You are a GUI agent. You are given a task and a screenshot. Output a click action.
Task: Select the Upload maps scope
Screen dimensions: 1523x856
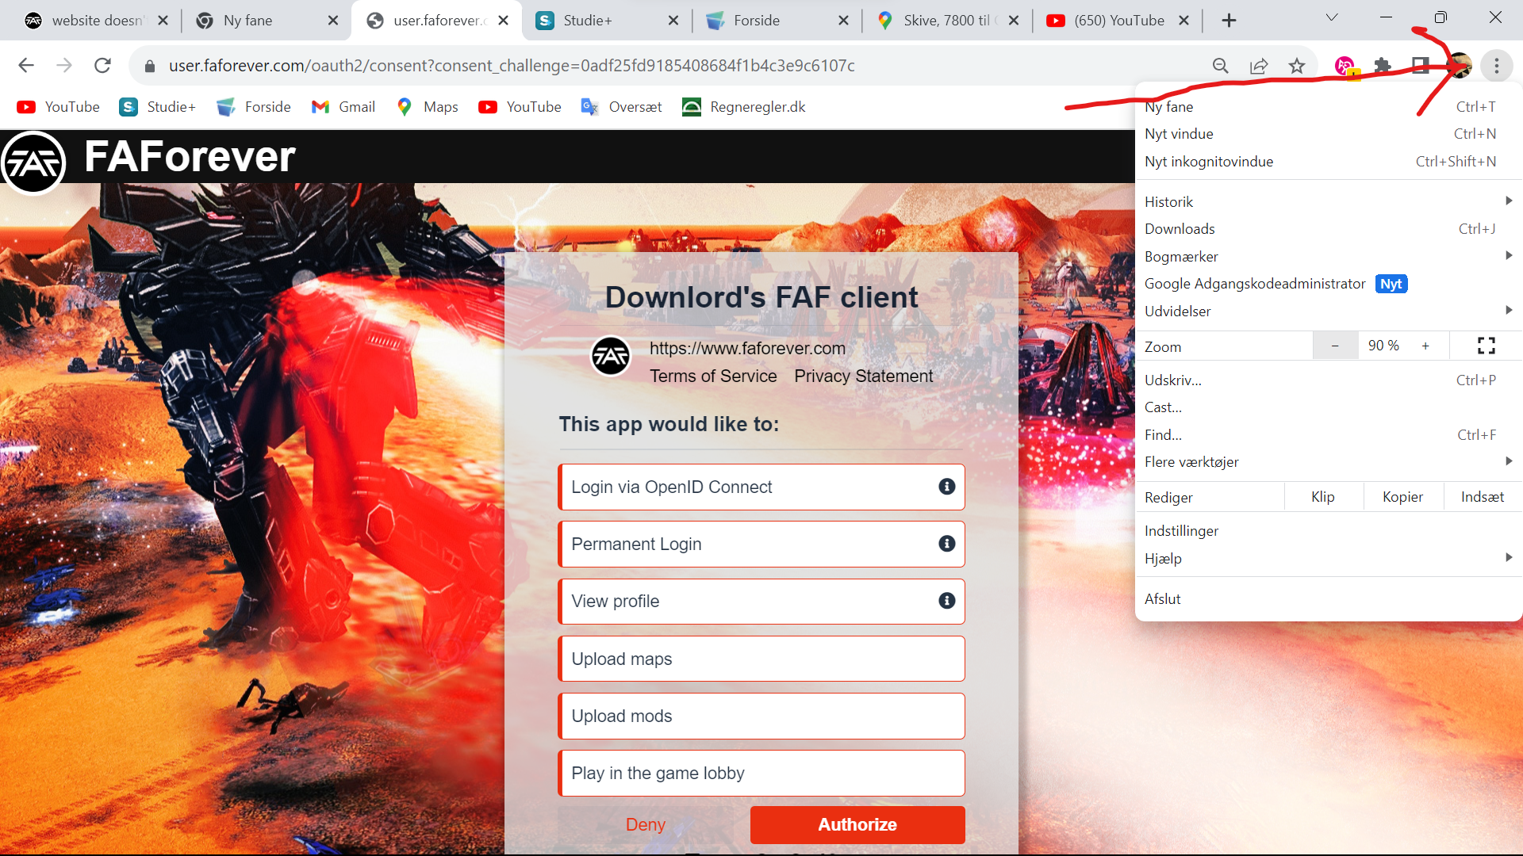pyautogui.click(x=761, y=659)
